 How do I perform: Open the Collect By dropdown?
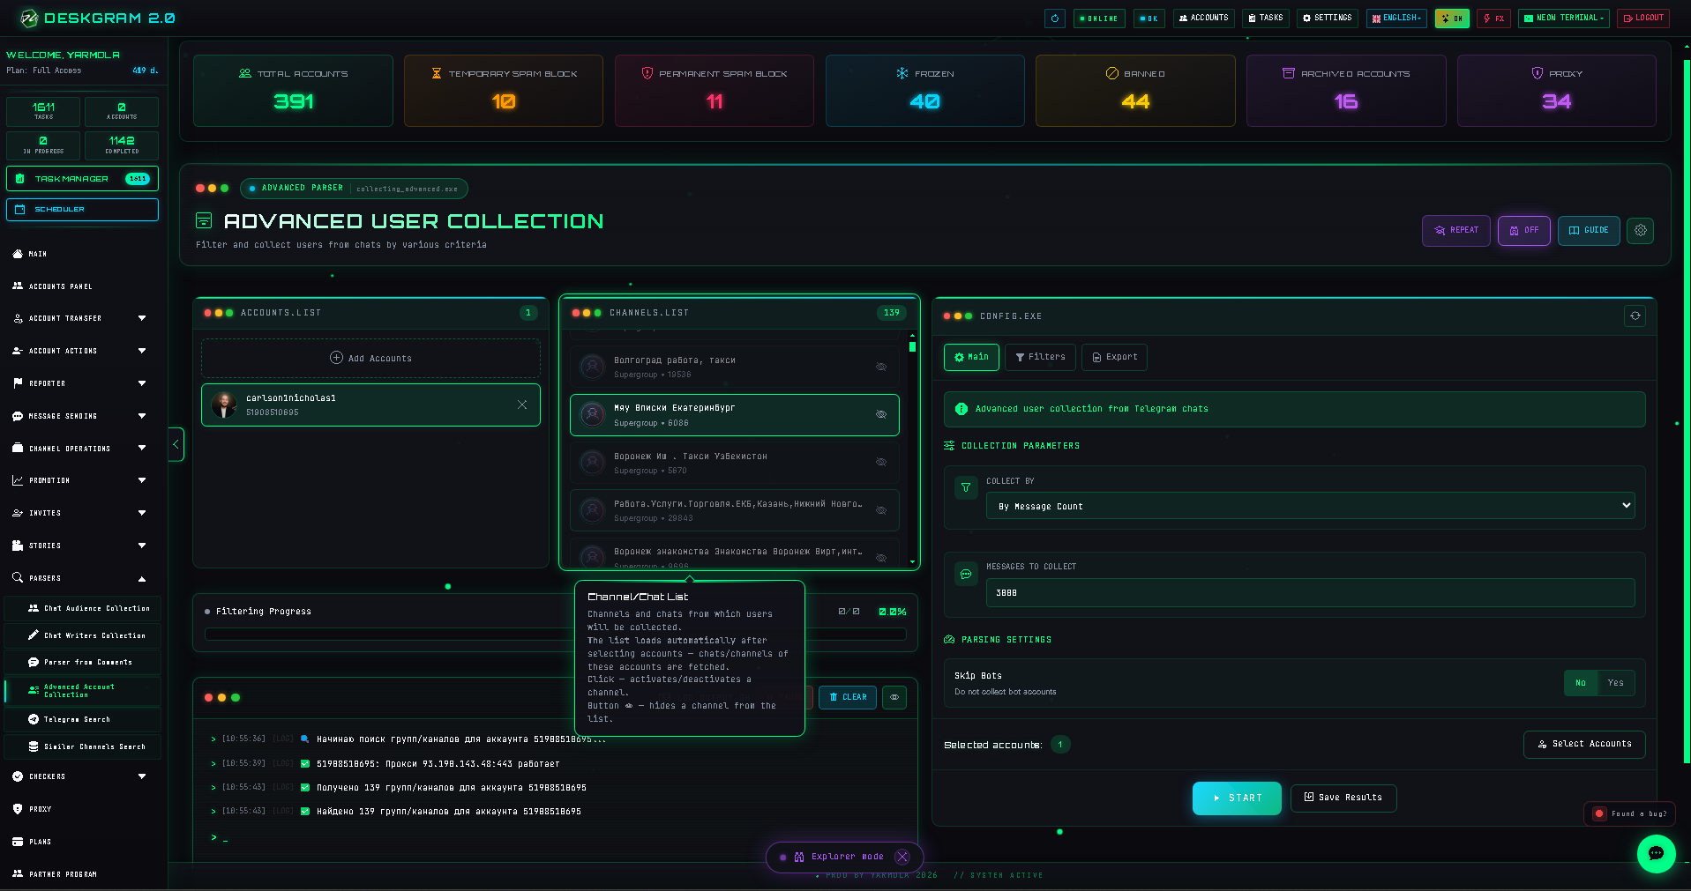[1310, 506]
